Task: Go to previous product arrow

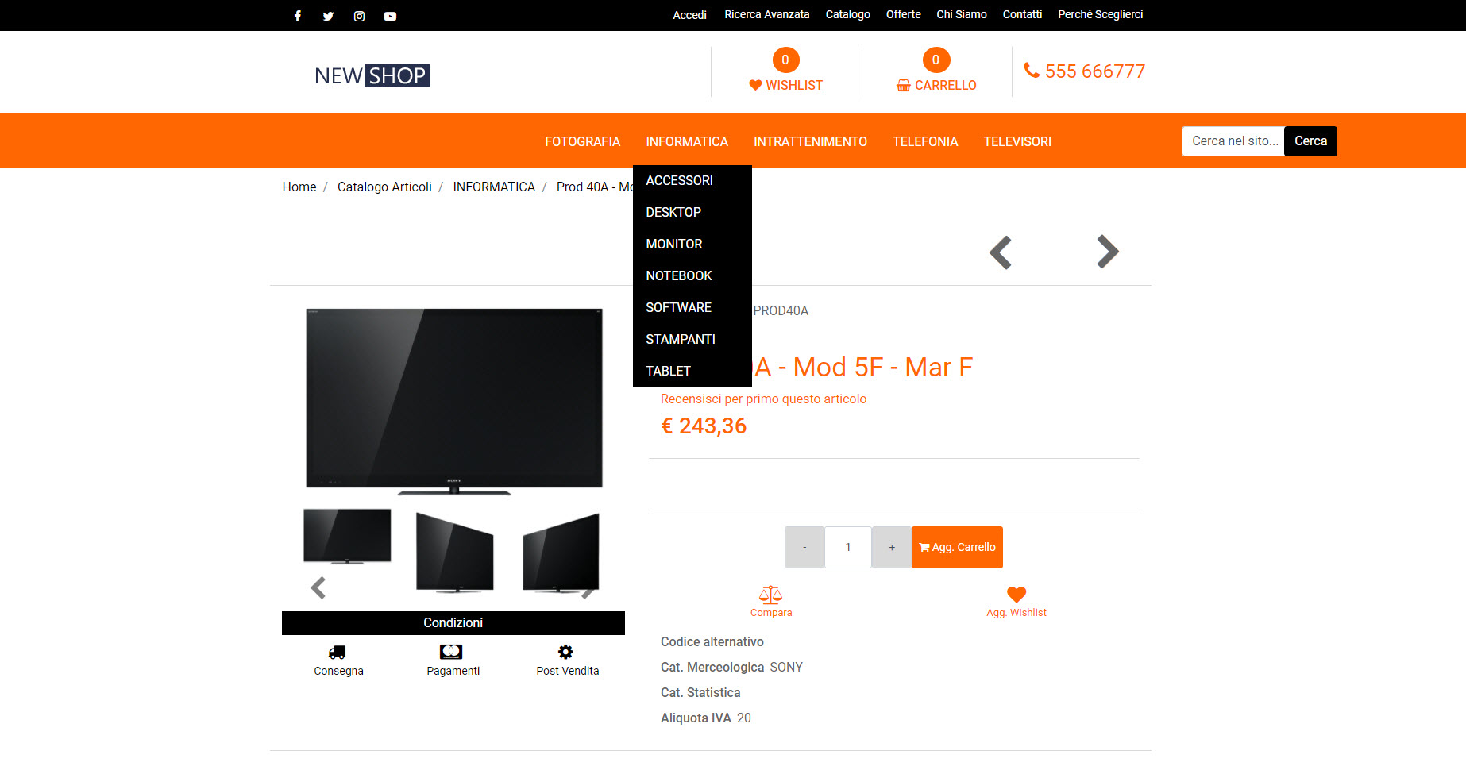Action: pyautogui.click(x=1001, y=252)
